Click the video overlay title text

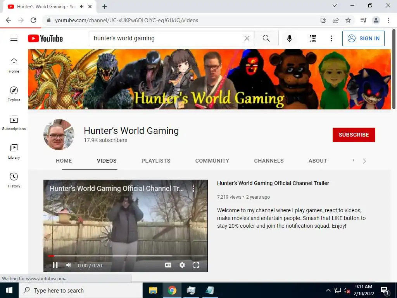(116, 188)
